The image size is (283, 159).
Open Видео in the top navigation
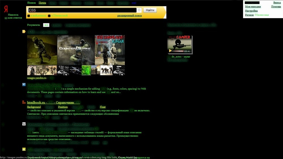click(110, 3)
